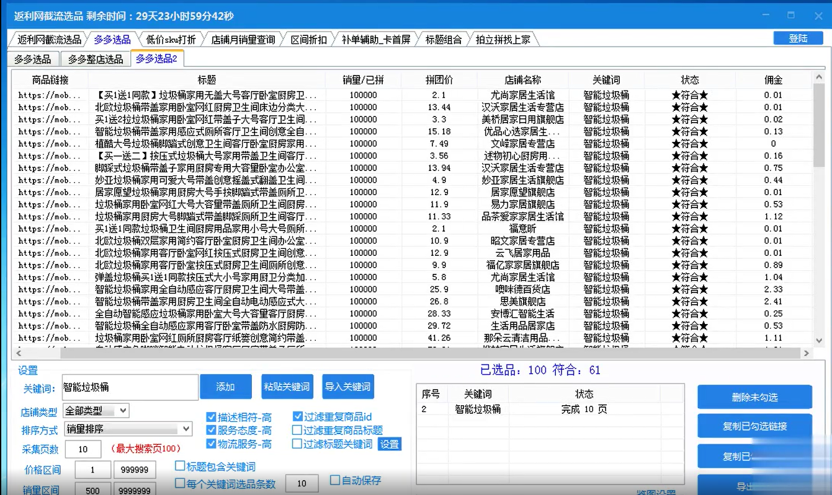
Task: Enable 过滤重复商品标题 checkbox
Action: (x=297, y=430)
